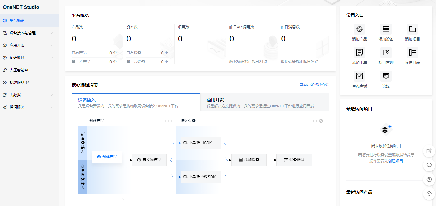Click the 创建产品 flow button
Screen dimensions: 436x206
107,157
